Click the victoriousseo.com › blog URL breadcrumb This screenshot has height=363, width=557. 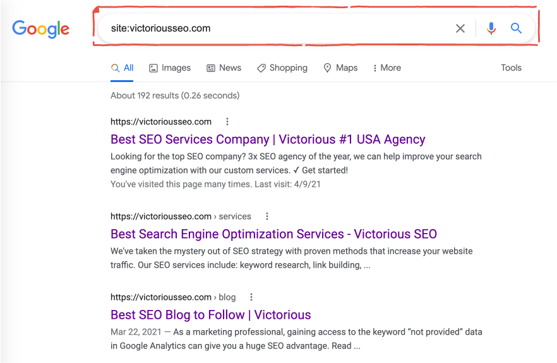click(x=172, y=297)
